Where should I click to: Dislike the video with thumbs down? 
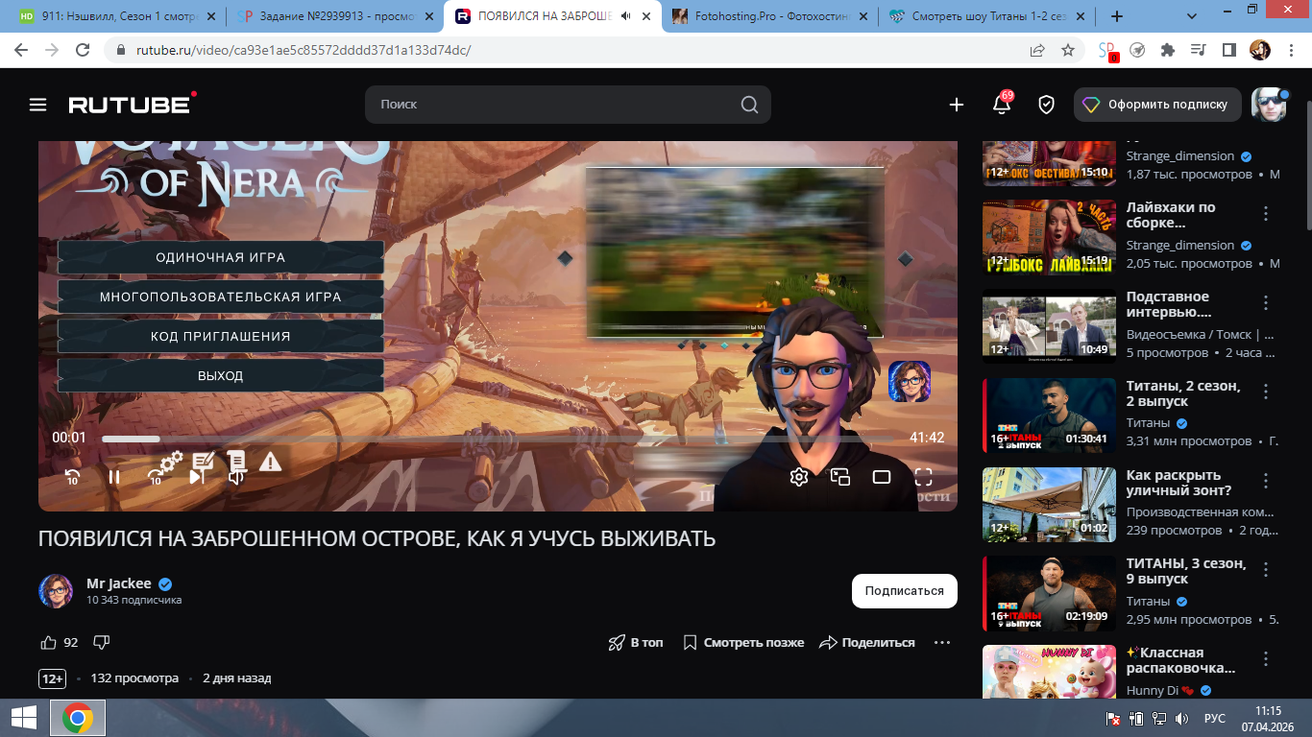pyautogui.click(x=101, y=643)
